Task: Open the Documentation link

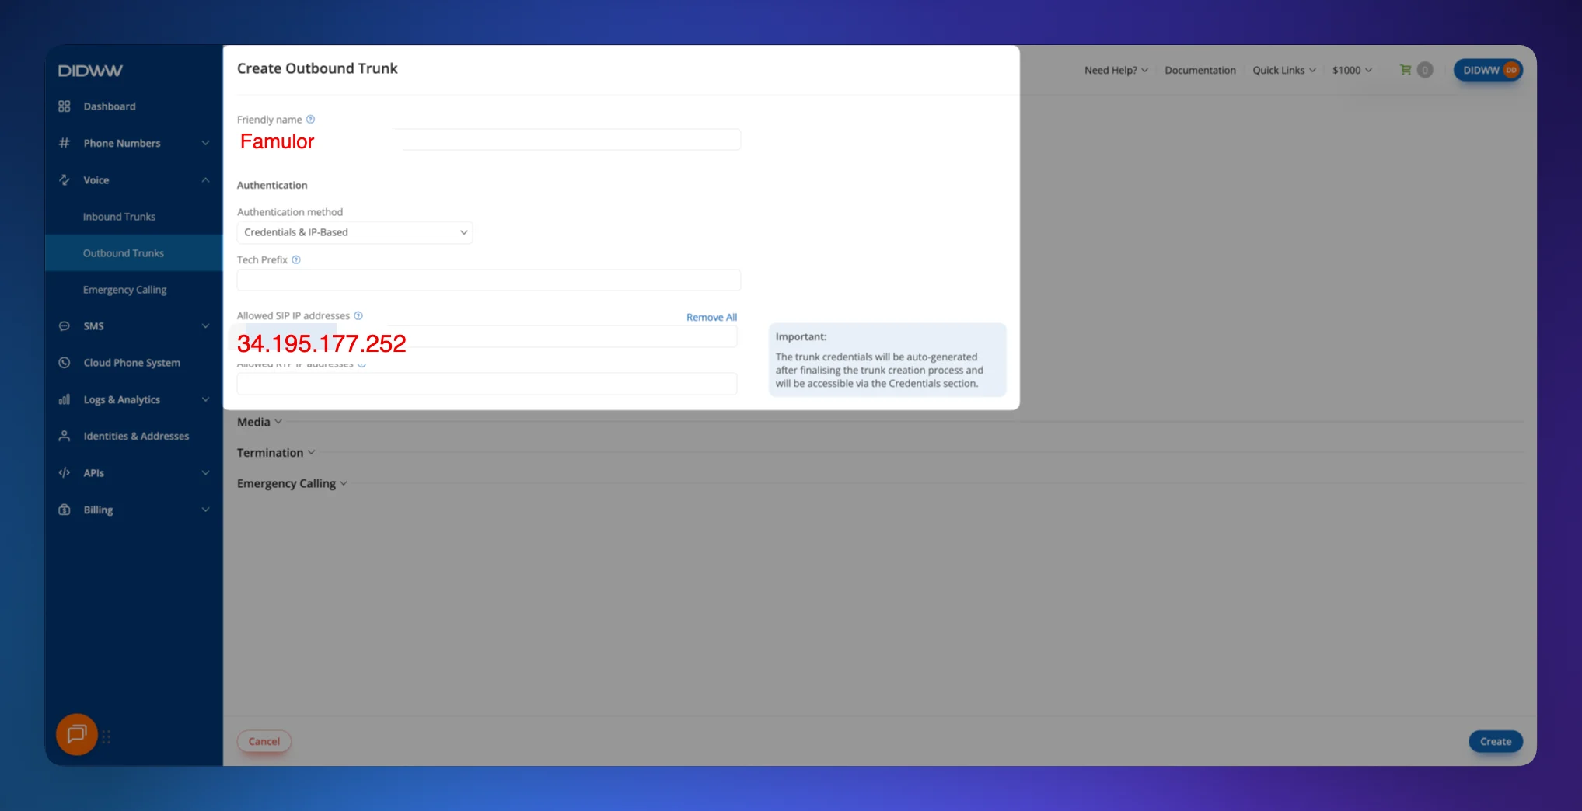Action: 1200,70
